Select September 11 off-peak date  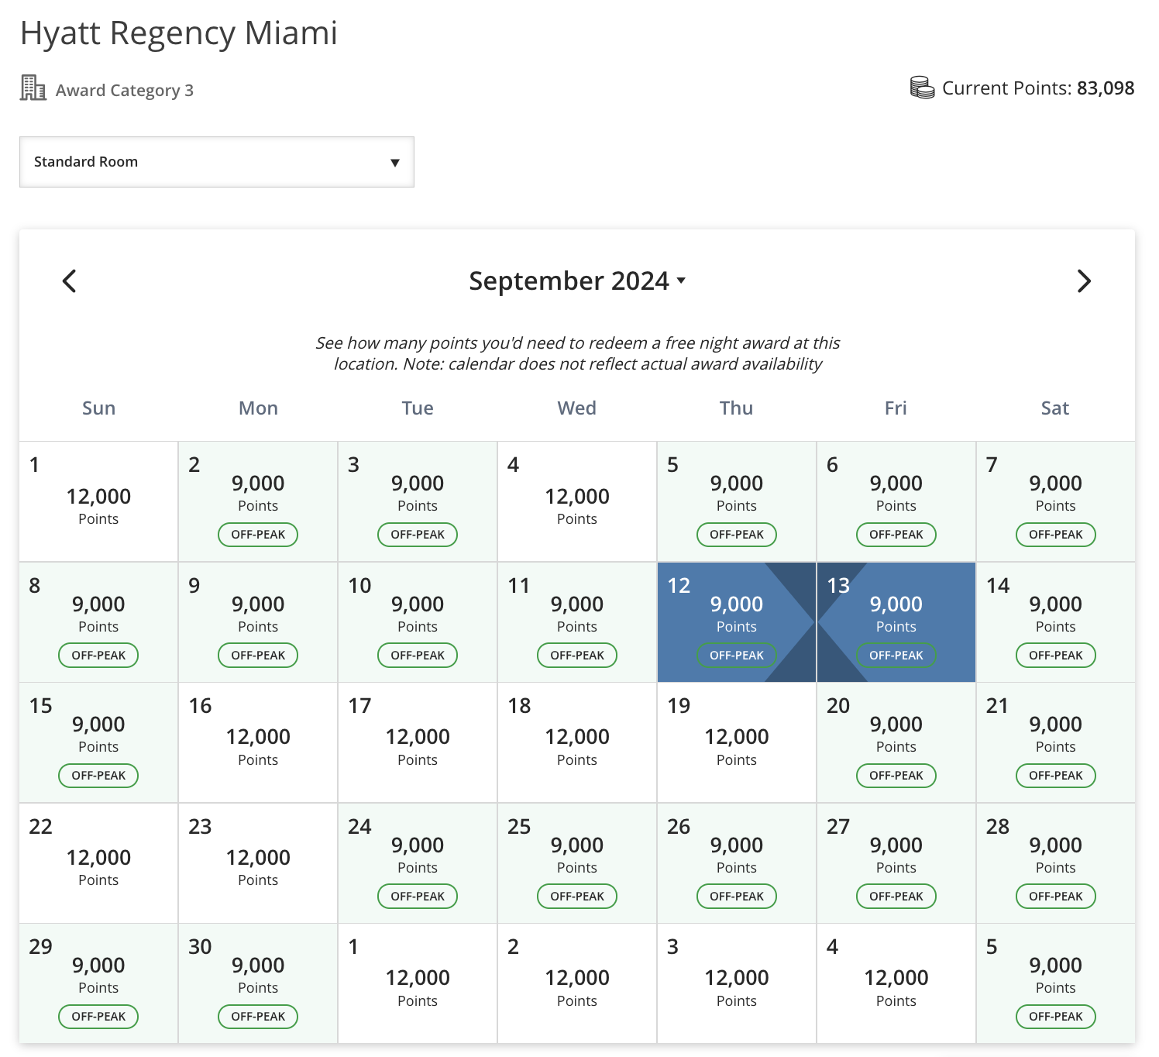click(577, 622)
